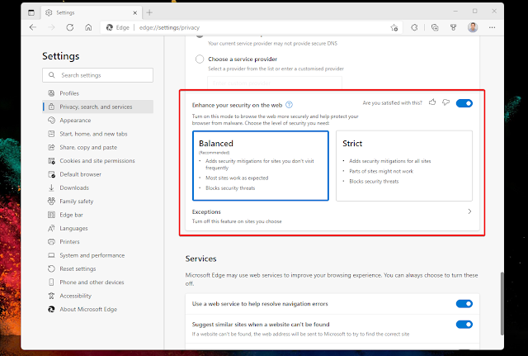Click the Appearance icon in sidebar
Viewport: 528px width, 356px height.
(x=51, y=120)
